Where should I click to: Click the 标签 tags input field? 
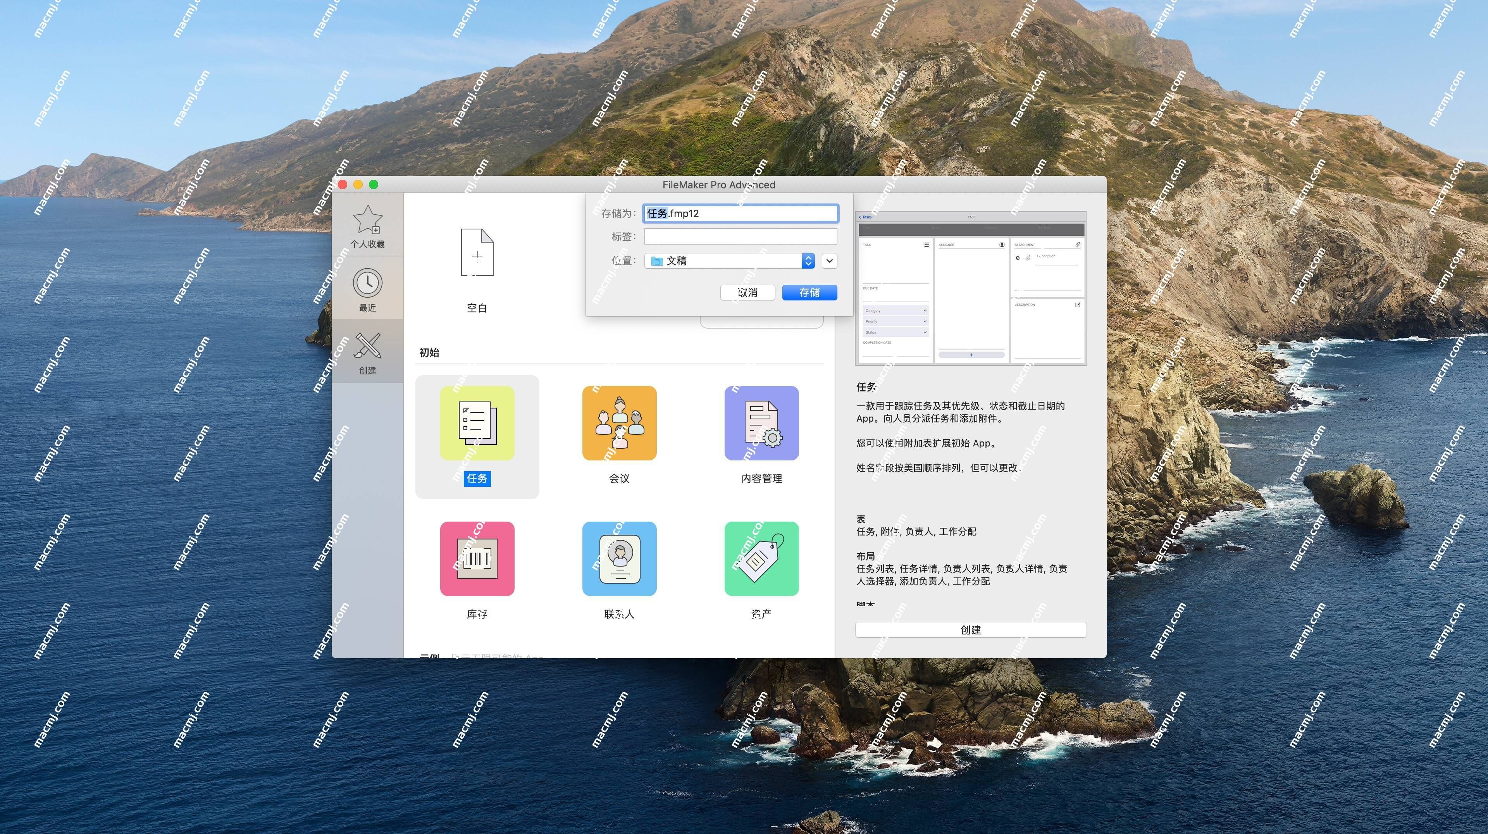[x=741, y=237]
